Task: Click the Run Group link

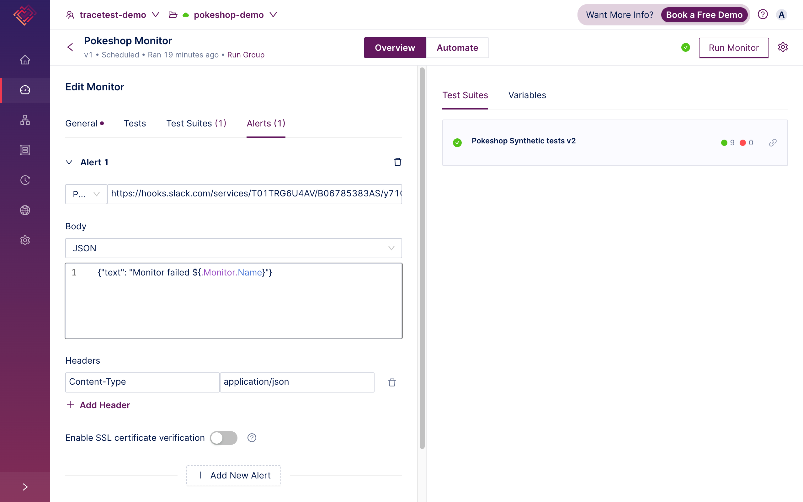Action: click(246, 55)
